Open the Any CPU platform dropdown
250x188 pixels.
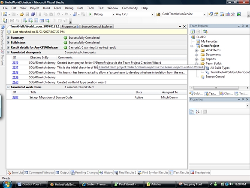(x=152, y=14)
